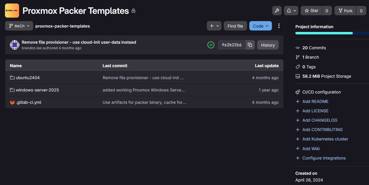Click the private lock icon beside project title
The height and width of the screenshot is (185, 369).
(133, 11)
